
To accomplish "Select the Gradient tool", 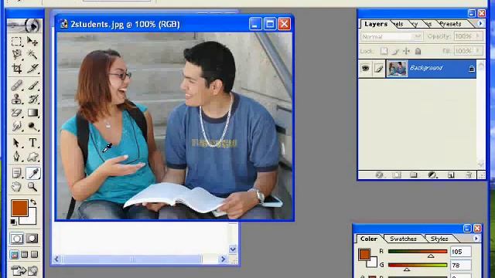I will click(32, 113).
